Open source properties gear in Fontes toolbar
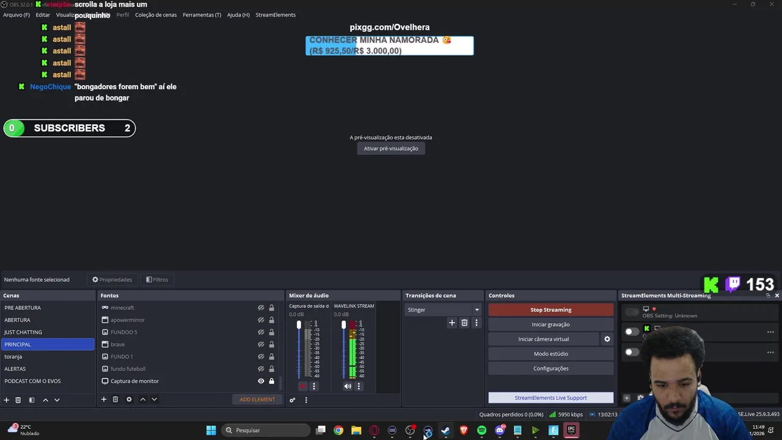 (x=129, y=399)
